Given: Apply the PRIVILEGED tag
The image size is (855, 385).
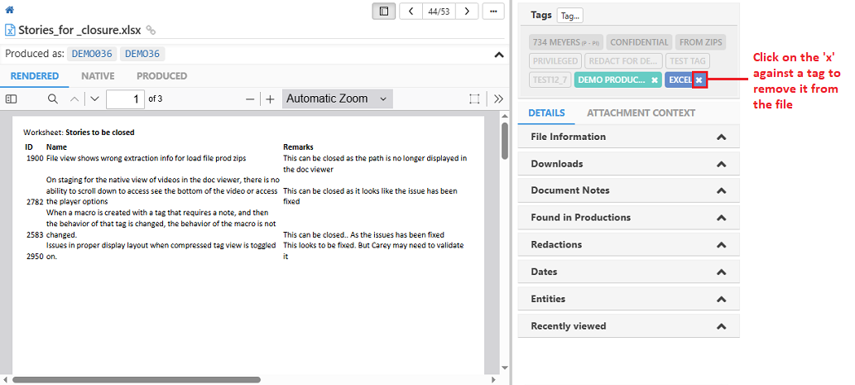Looking at the screenshot, I should pyautogui.click(x=555, y=61).
